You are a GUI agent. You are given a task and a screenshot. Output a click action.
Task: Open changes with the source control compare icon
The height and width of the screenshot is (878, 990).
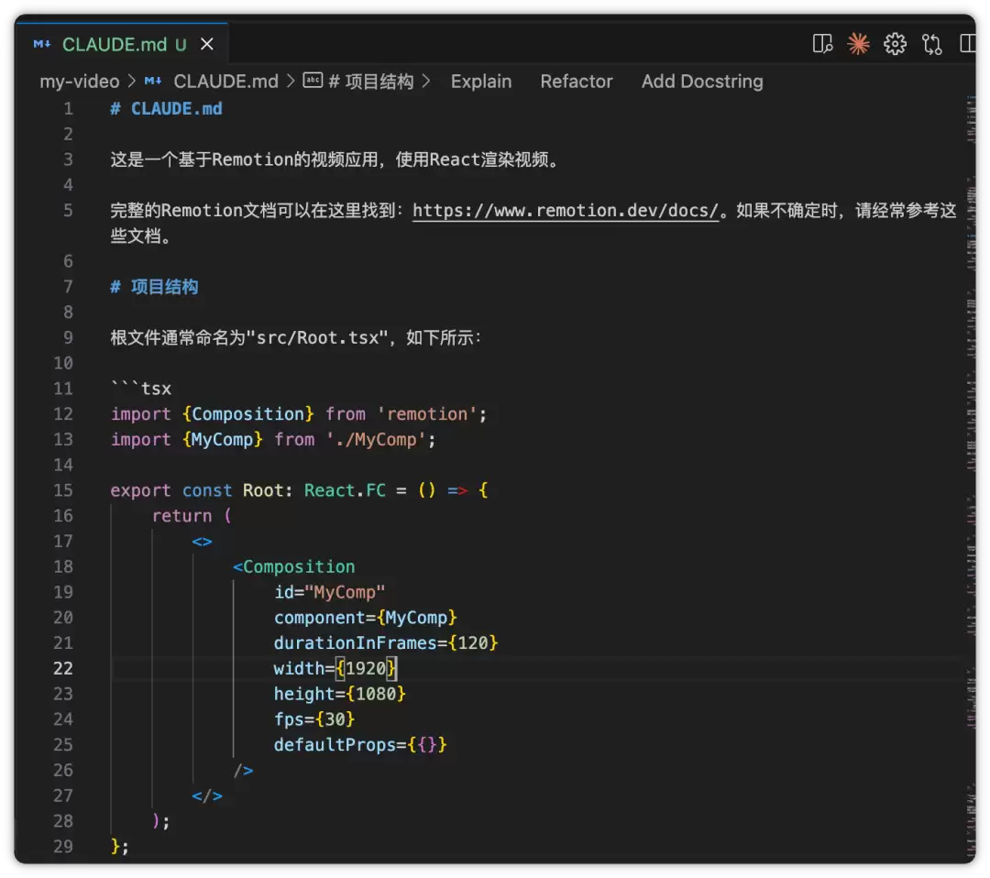[x=931, y=44]
